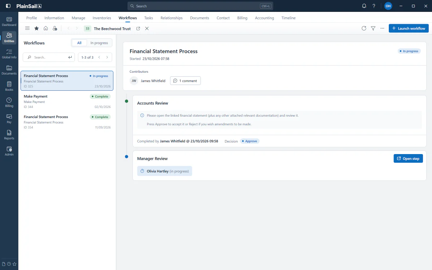Open Documents in the left sidebar
This screenshot has width=432, height=270.
(x=9, y=70)
